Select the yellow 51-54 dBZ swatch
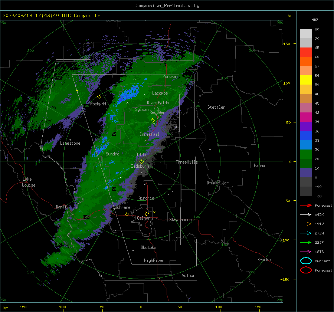This screenshot has width=334, height=312. point(306,80)
